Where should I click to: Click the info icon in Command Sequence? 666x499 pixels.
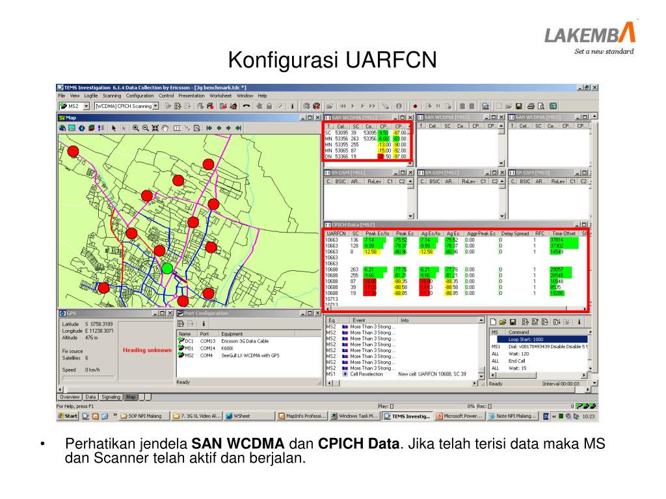[579, 322]
